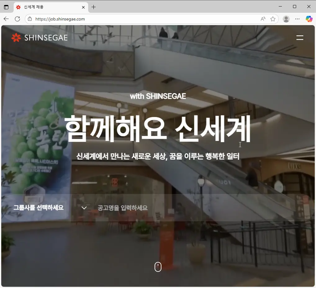
Task: Minimize the browser window
Action: tap(280, 7)
